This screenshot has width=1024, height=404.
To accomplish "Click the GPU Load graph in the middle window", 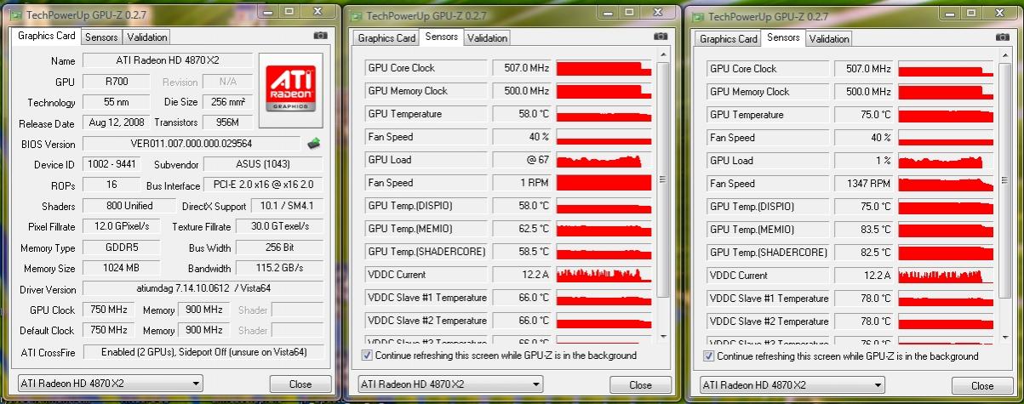I will click(x=604, y=160).
